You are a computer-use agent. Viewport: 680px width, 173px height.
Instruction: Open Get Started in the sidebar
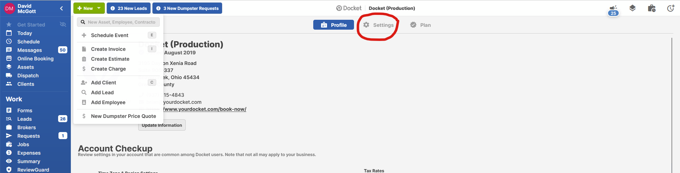pos(31,25)
